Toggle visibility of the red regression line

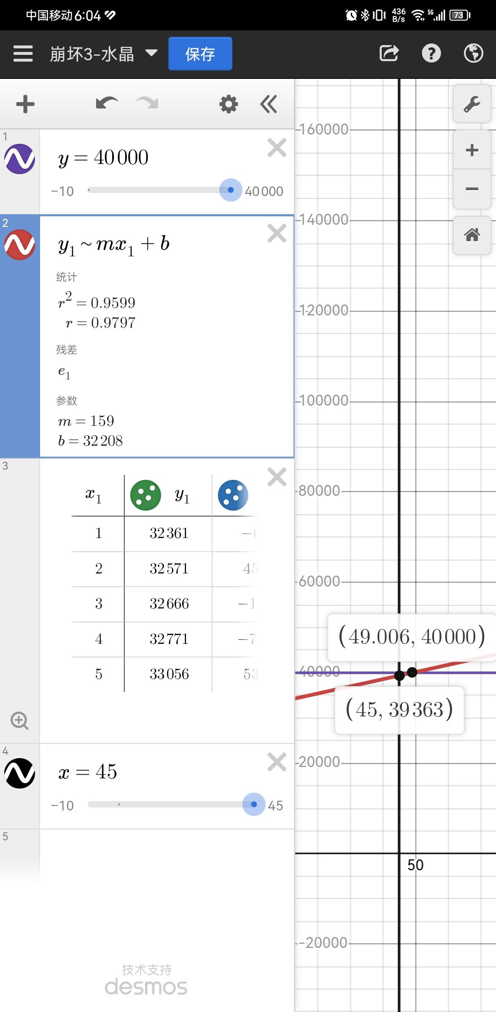(19, 245)
